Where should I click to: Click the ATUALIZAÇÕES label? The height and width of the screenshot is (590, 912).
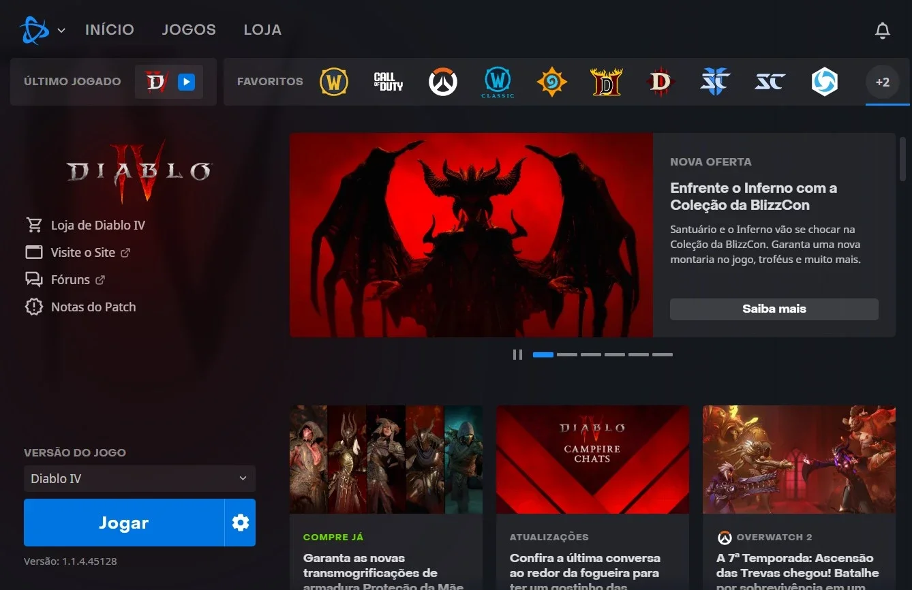[549, 537]
